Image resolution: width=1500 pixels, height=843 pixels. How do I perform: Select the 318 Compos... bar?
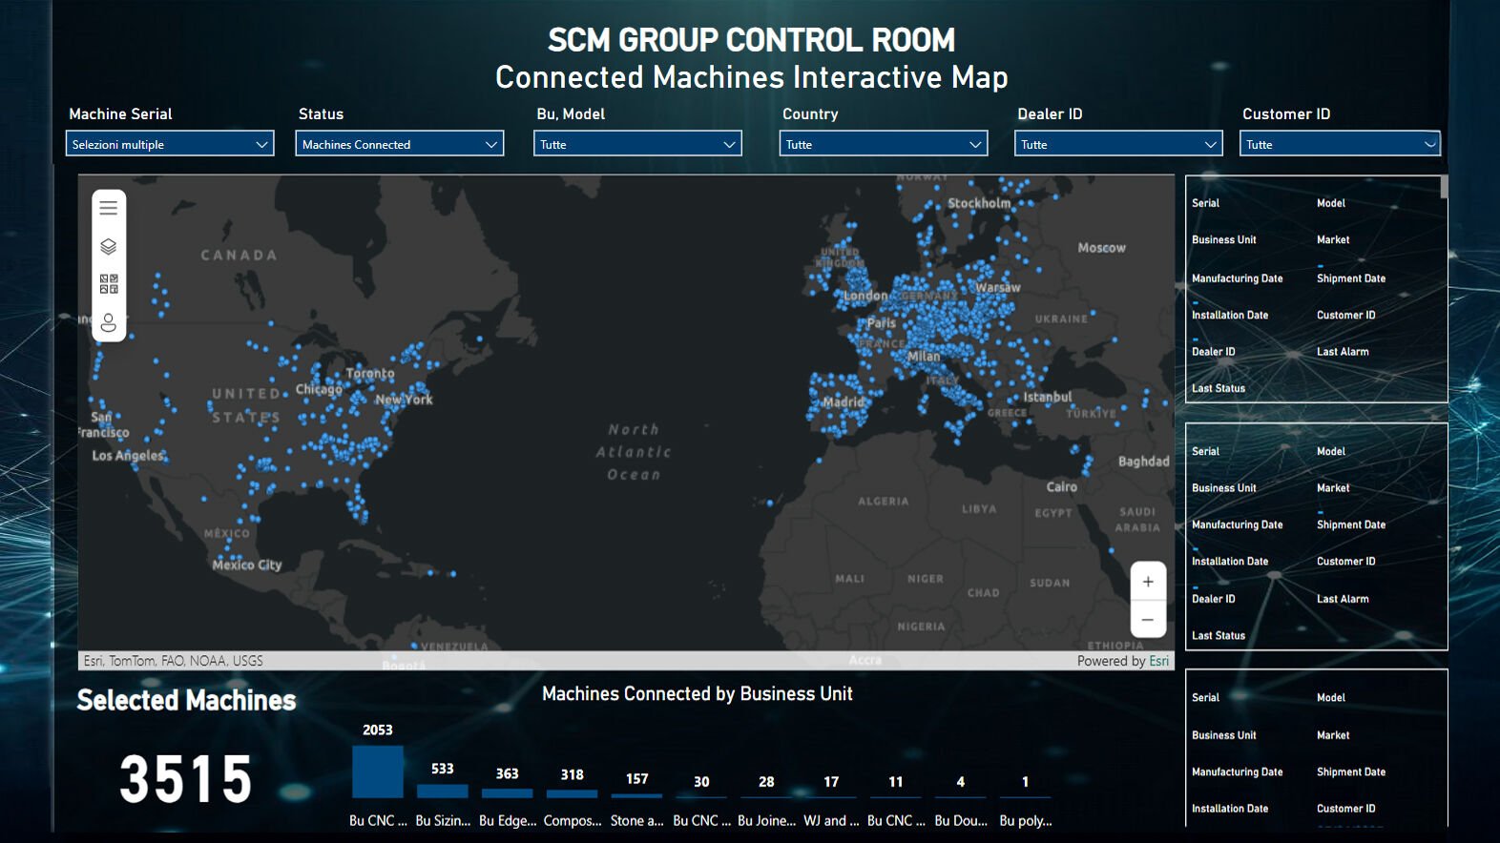coord(573,794)
